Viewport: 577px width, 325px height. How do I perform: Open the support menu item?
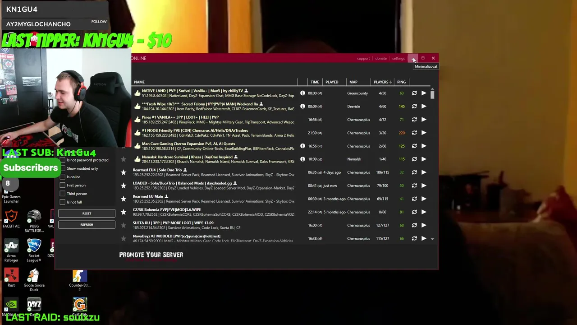pos(363,58)
